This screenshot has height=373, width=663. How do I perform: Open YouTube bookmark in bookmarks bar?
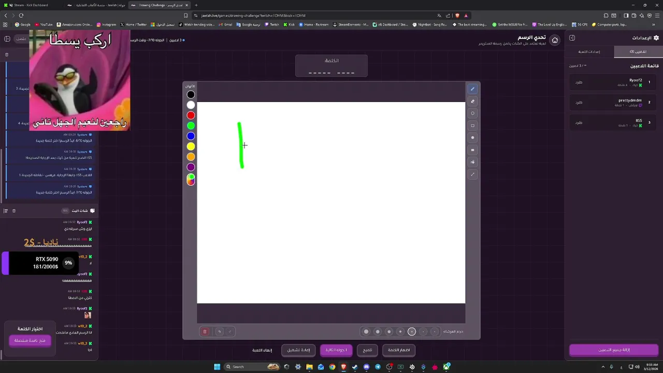(x=44, y=24)
